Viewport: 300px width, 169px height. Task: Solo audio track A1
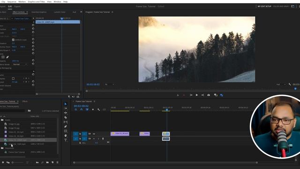[98, 138]
